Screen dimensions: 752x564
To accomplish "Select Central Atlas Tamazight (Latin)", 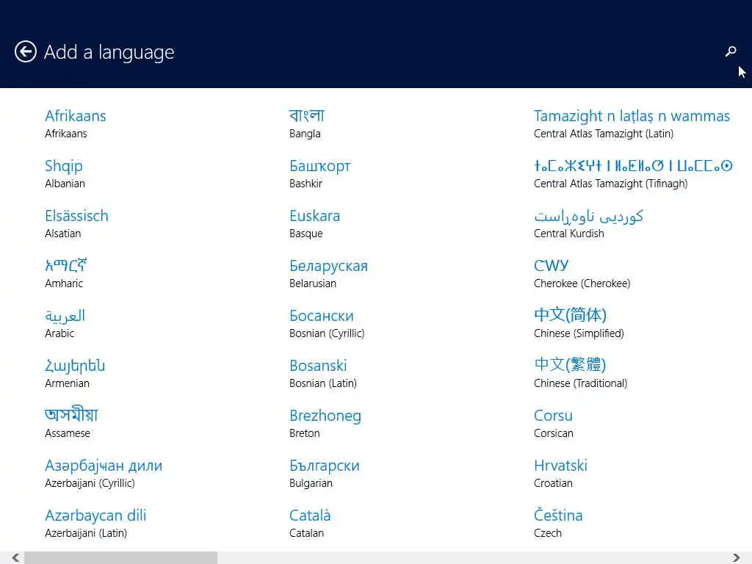I will [x=632, y=123].
